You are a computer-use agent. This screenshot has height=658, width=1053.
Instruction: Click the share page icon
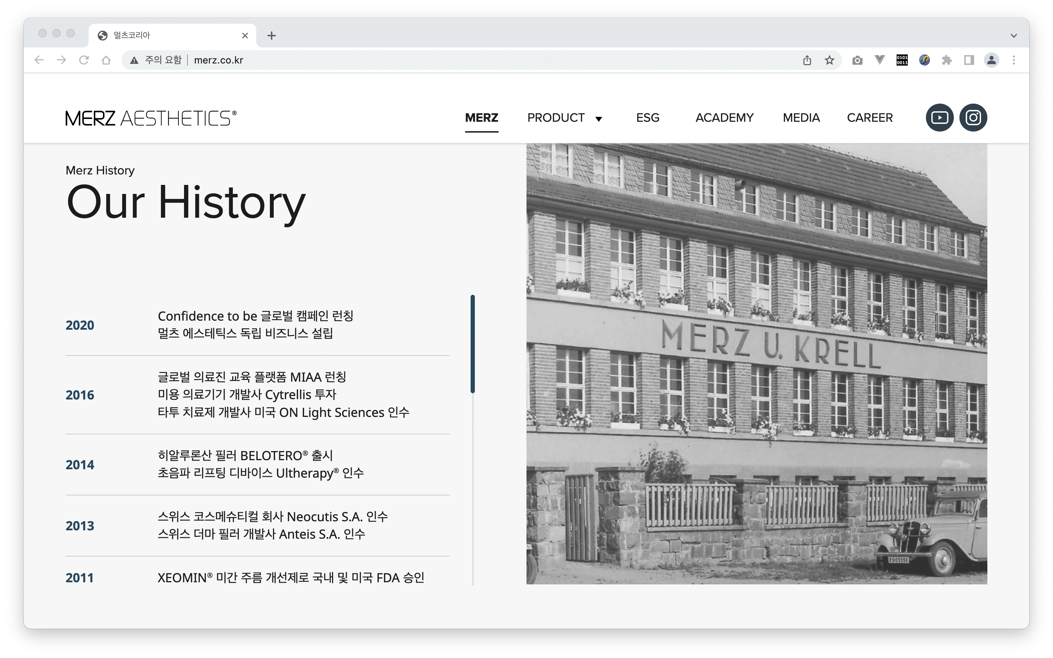[807, 60]
